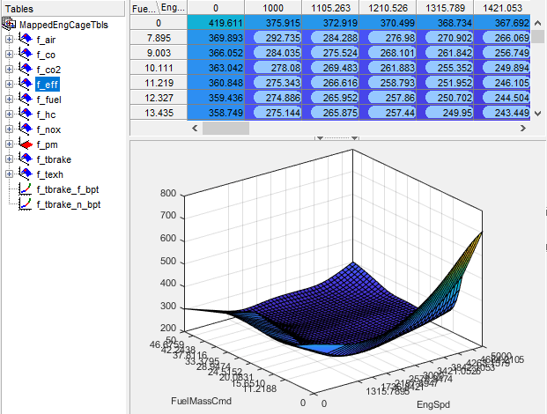
Task: Select the highlighted f_eff table label
Action: (x=48, y=85)
